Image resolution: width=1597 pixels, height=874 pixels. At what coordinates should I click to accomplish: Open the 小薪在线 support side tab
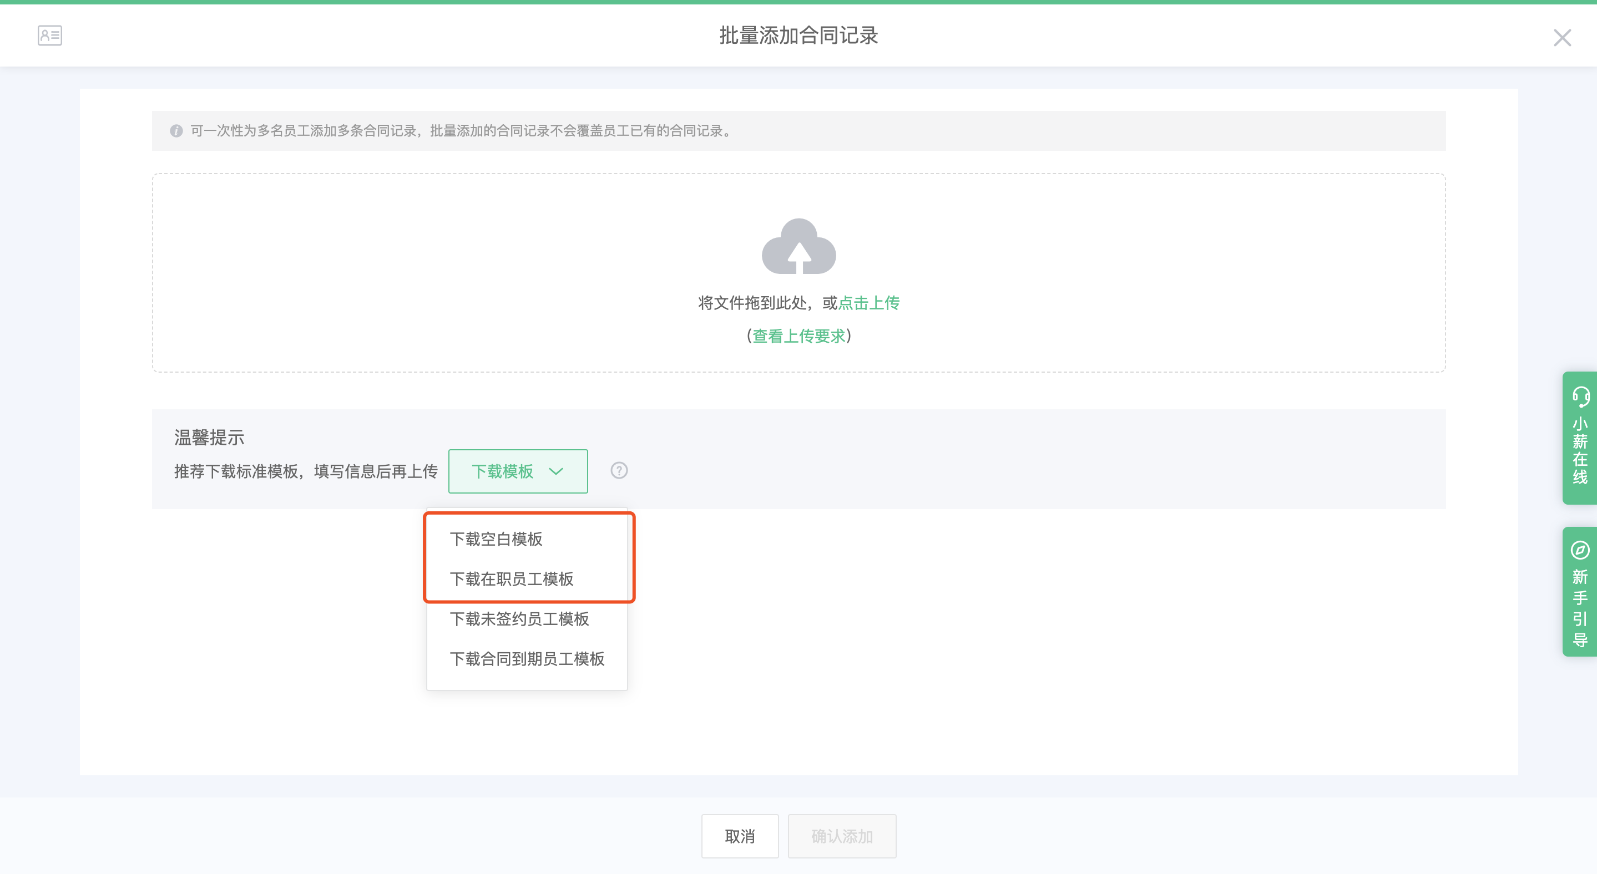click(x=1579, y=438)
